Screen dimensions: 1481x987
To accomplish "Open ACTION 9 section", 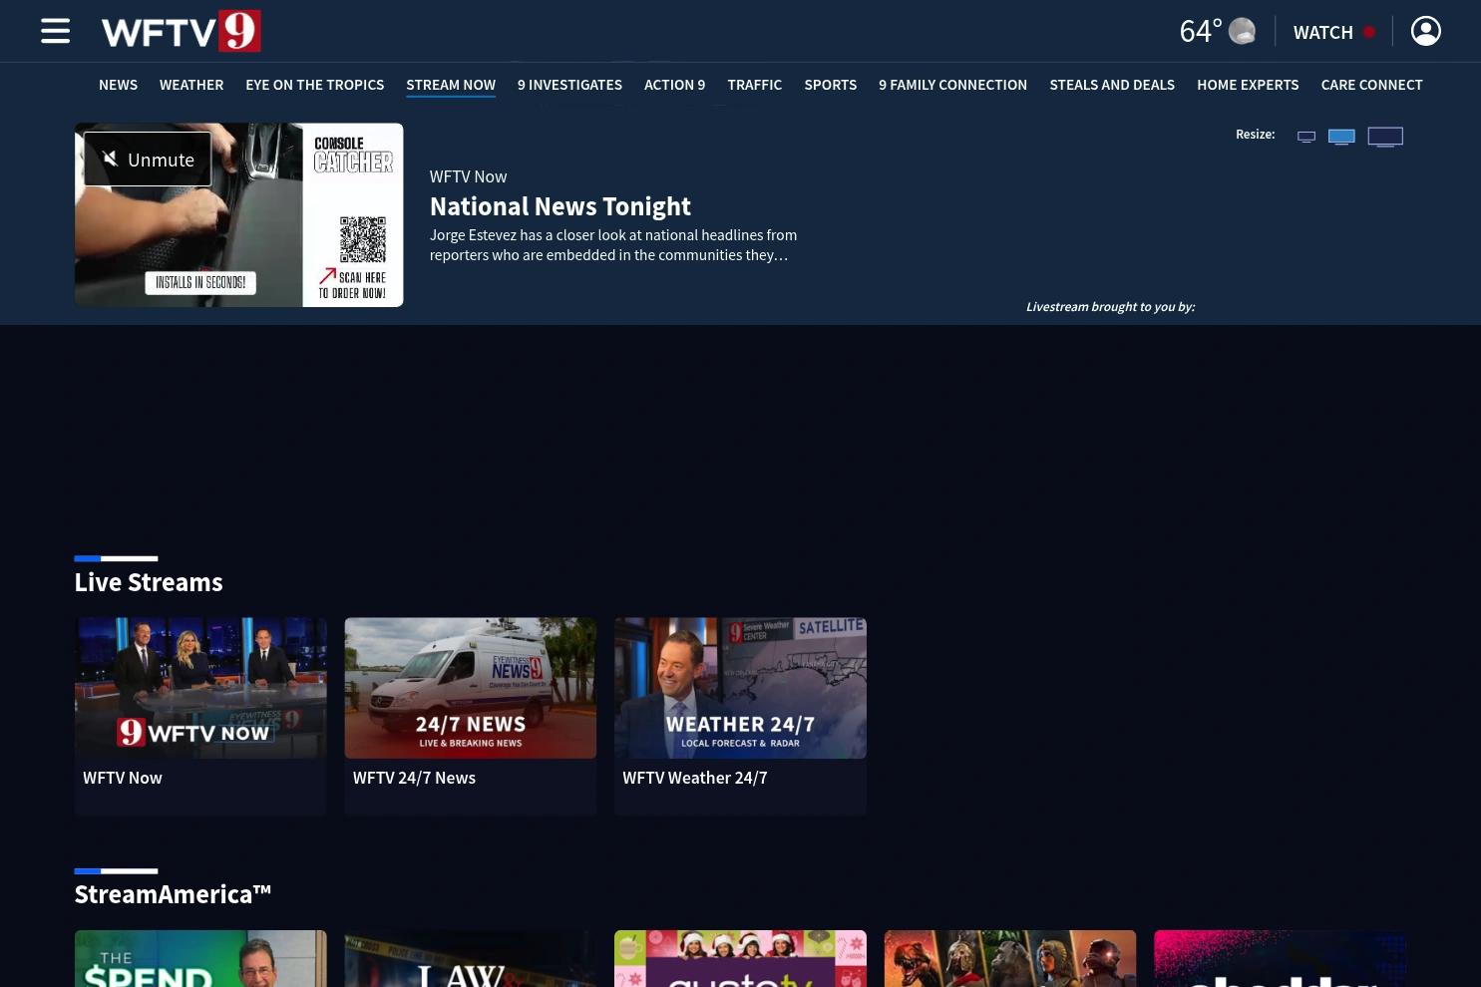I will 674,85.
